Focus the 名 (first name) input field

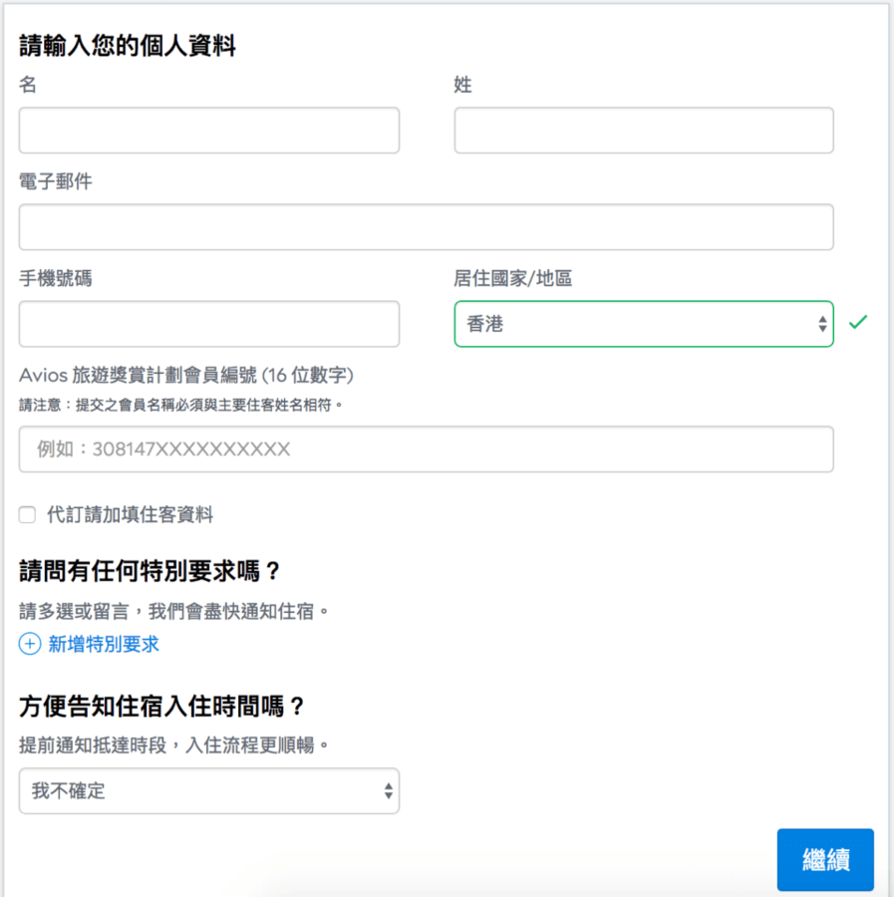pyautogui.click(x=209, y=131)
